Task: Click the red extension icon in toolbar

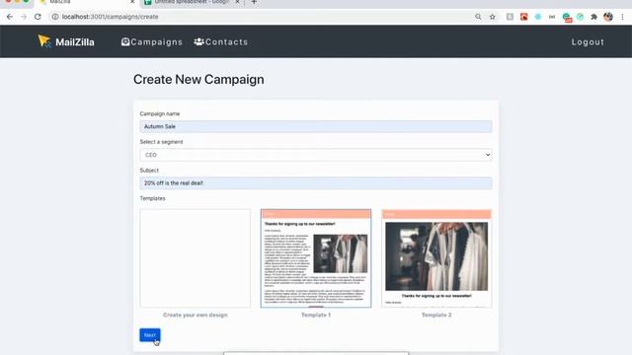Action: tap(524, 17)
